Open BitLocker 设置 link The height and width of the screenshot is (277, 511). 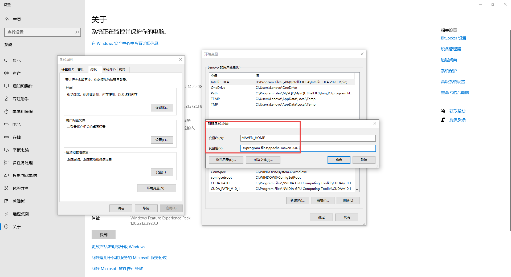pyautogui.click(x=453, y=38)
